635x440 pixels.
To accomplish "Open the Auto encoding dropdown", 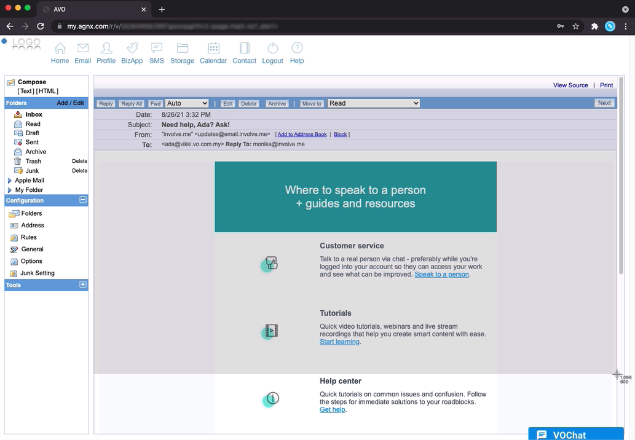I will (187, 103).
